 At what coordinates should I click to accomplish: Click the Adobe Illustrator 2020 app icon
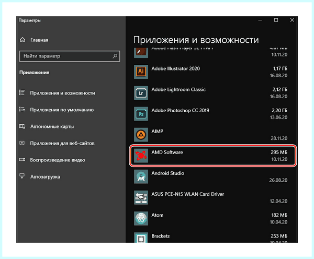(x=141, y=72)
